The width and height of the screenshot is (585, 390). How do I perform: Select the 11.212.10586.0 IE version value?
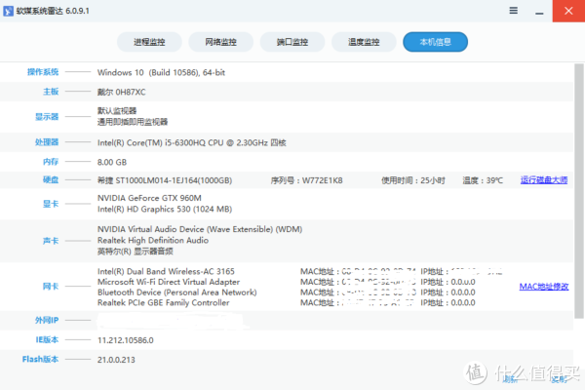[126, 340]
